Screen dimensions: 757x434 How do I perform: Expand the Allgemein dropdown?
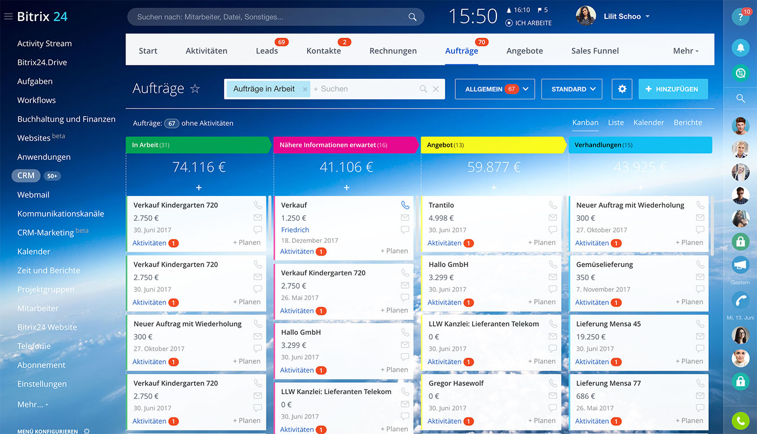[x=494, y=89]
